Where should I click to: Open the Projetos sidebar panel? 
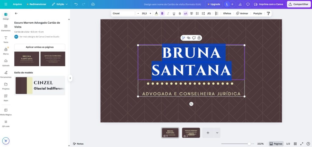pyautogui.click(x=6, y=86)
